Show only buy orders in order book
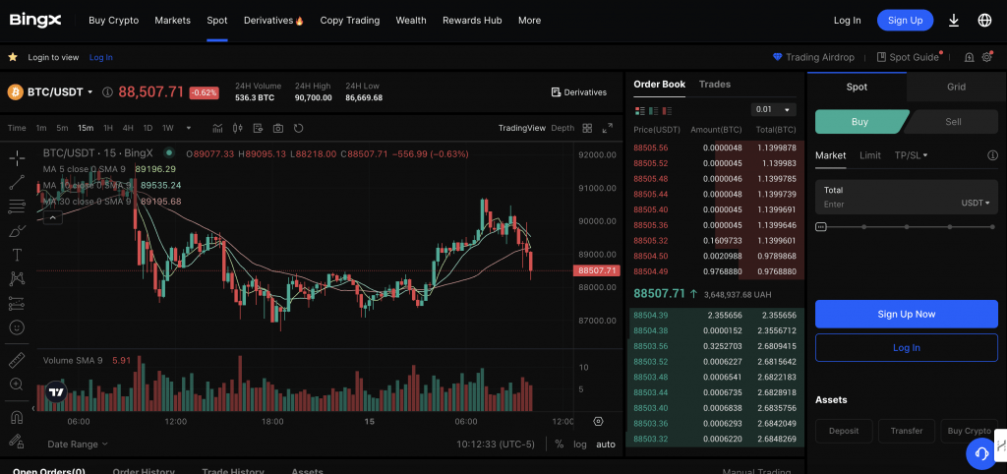1007x474 pixels. [653, 110]
